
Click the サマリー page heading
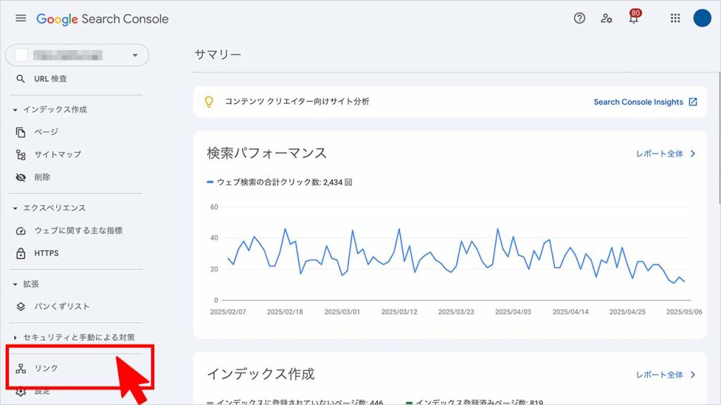point(218,55)
